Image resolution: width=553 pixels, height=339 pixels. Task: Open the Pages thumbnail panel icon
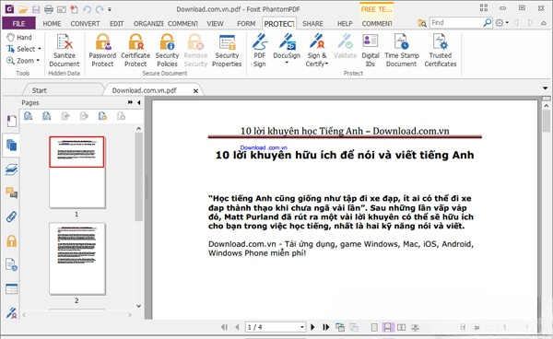(11, 145)
